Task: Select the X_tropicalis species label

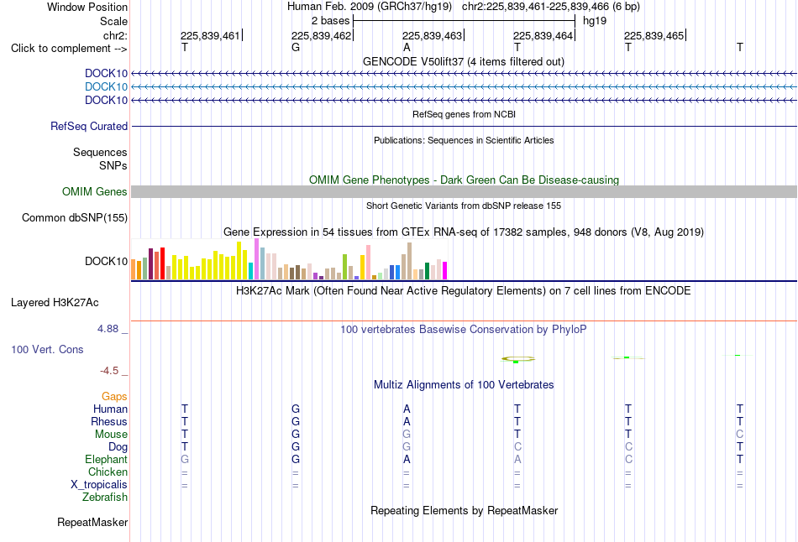Action: click(x=99, y=485)
